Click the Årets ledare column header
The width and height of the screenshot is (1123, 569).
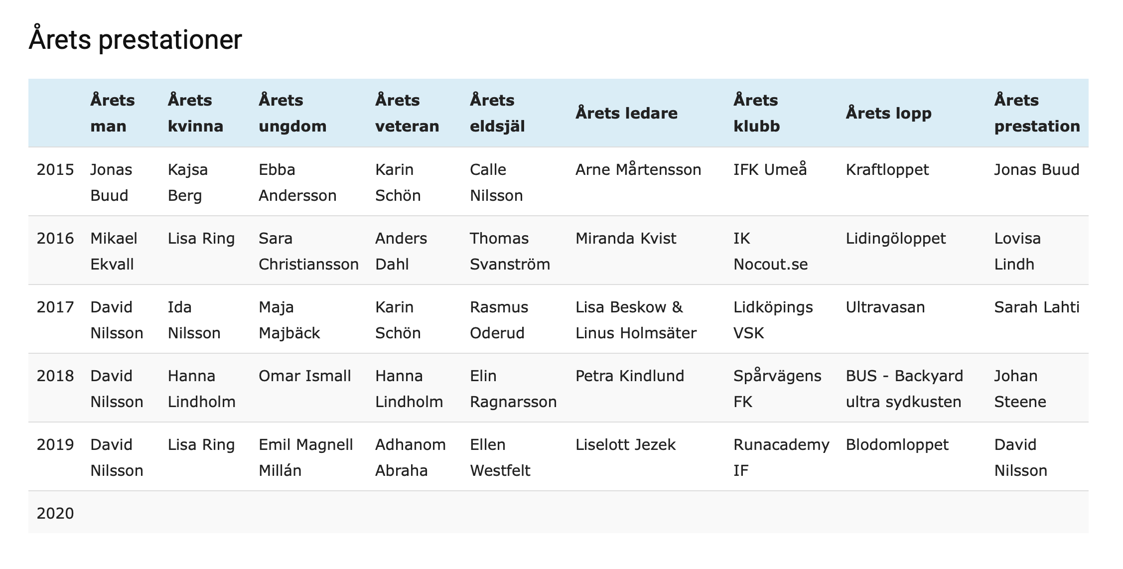626,113
